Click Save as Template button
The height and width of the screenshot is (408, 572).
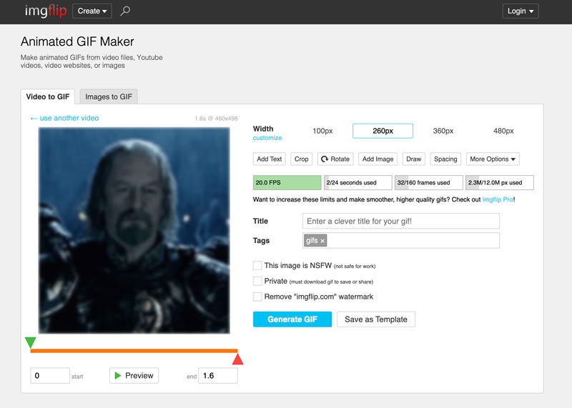376,319
